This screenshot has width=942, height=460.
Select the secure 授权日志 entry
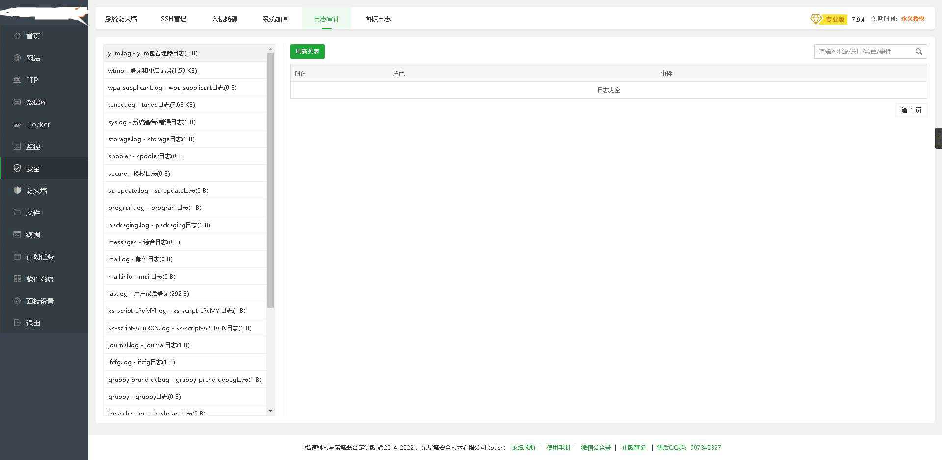[185, 173]
